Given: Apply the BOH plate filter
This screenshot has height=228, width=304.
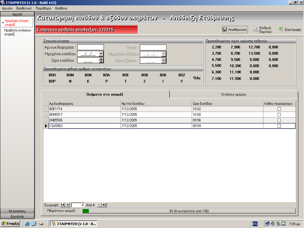Looking at the screenshot, I should point(52,75).
